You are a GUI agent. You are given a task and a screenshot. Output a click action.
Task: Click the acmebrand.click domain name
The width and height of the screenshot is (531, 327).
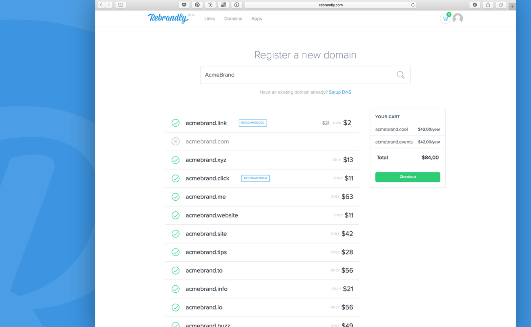coord(207,178)
